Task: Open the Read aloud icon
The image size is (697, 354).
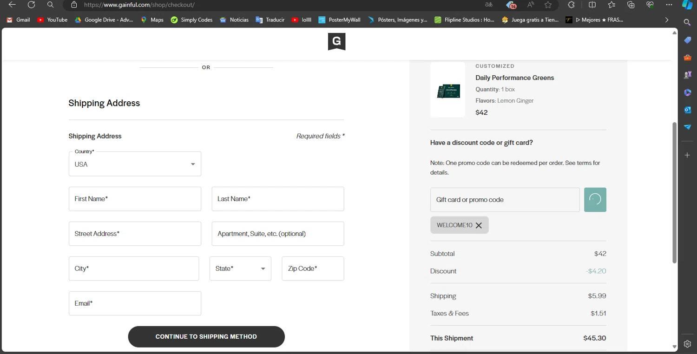Action: pos(530,5)
